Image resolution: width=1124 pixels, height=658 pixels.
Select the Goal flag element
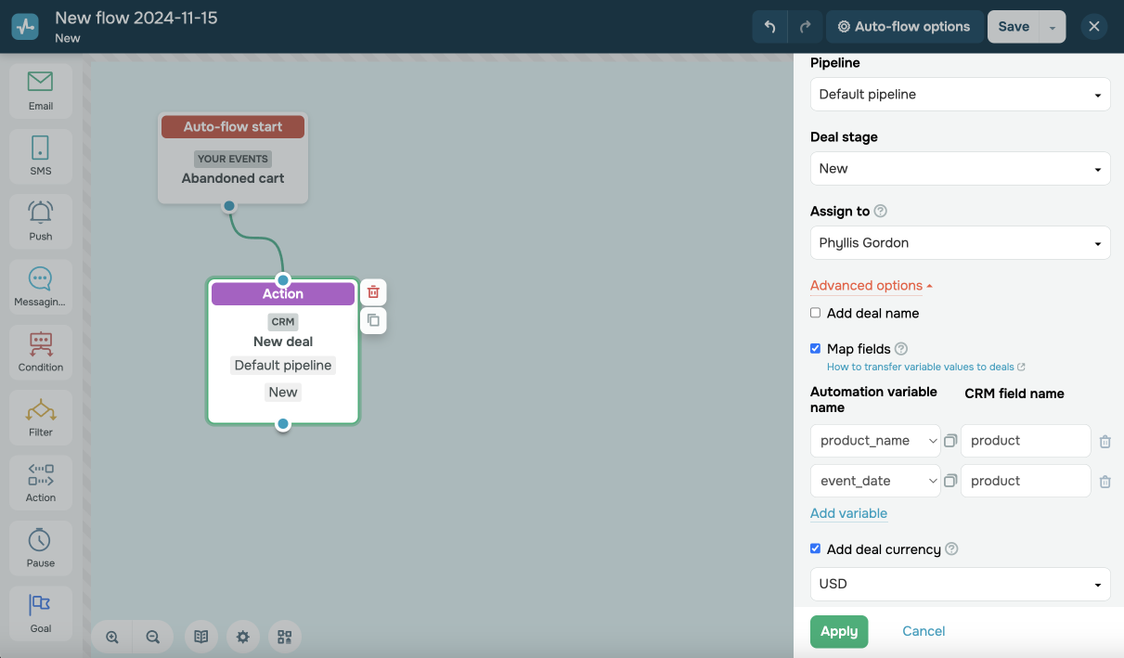[40, 612]
